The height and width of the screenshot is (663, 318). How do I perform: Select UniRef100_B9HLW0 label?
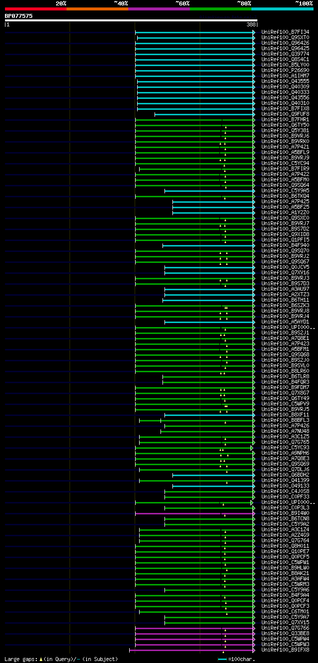[285, 568]
